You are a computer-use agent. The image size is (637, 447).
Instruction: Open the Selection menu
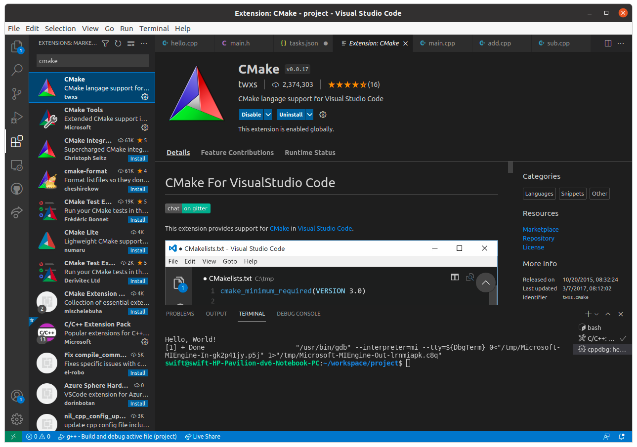click(x=60, y=29)
